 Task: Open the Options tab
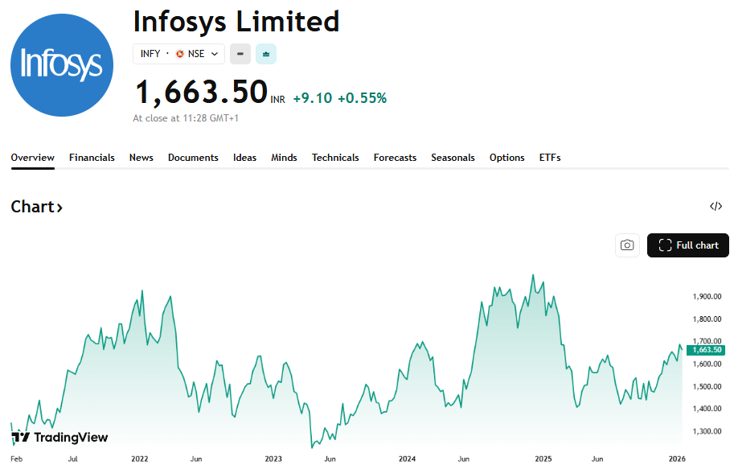(506, 158)
